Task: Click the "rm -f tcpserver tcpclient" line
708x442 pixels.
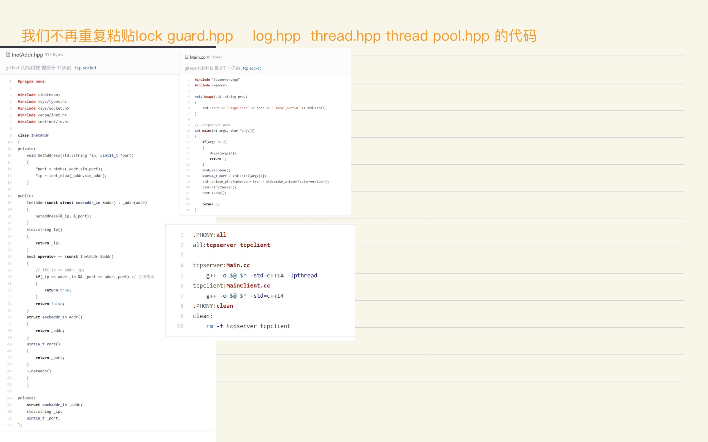Action: click(248, 326)
